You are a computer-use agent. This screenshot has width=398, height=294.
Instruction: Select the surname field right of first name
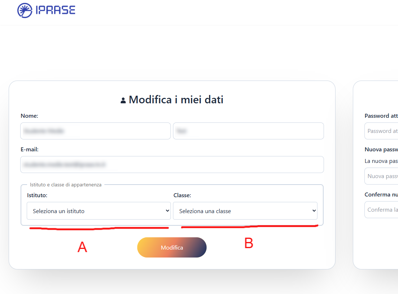pyautogui.click(x=248, y=131)
